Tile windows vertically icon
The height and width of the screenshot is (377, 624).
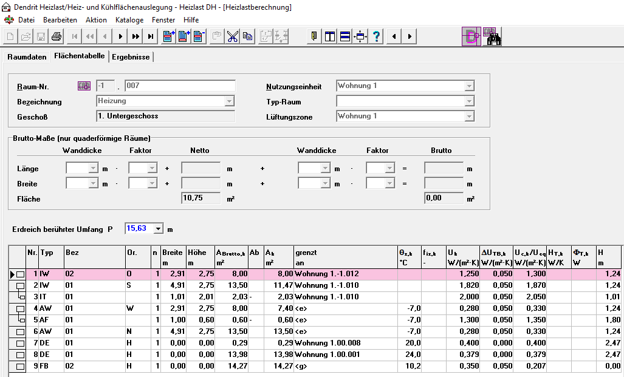pyautogui.click(x=330, y=36)
